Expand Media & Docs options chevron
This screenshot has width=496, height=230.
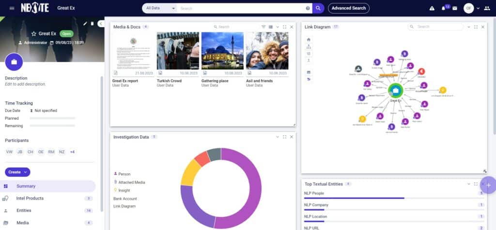[278, 27]
